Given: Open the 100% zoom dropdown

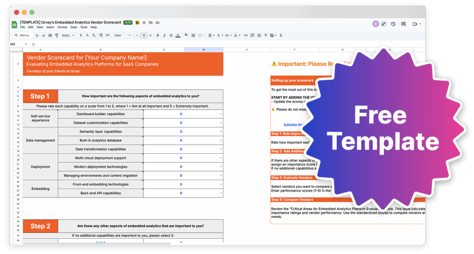Looking at the screenshot, I should click(67, 36).
